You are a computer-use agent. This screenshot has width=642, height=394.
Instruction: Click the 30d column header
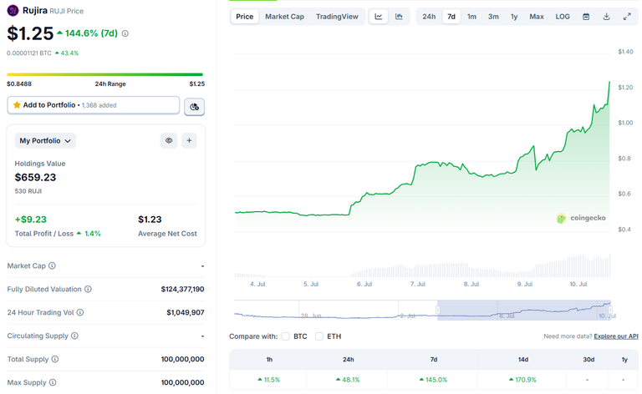tap(588, 360)
